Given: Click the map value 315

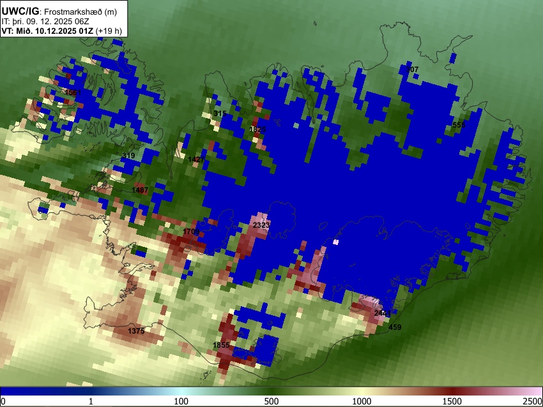Looking at the screenshot, I should click(220, 114).
